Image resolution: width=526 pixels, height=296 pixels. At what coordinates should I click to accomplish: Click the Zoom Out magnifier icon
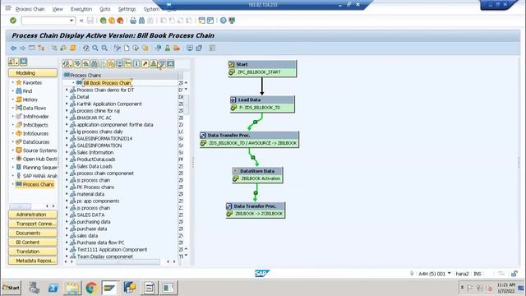point(104,49)
